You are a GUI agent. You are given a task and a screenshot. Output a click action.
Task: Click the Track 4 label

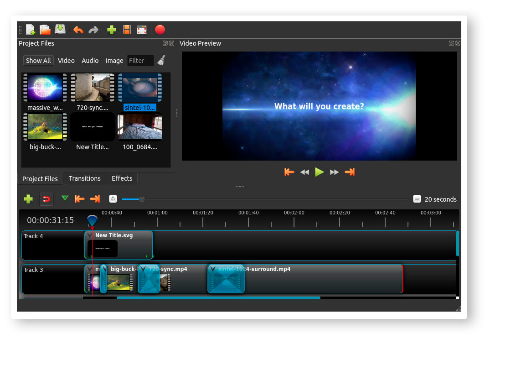point(33,236)
